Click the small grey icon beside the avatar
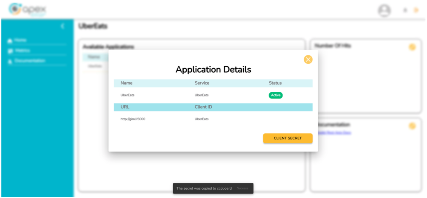The height and width of the screenshot is (198, 427). [405, 10]
